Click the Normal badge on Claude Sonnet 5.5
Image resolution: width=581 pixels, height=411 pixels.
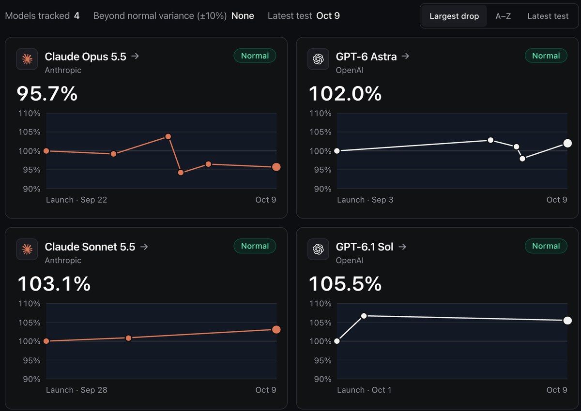click(x=255, y=246)
